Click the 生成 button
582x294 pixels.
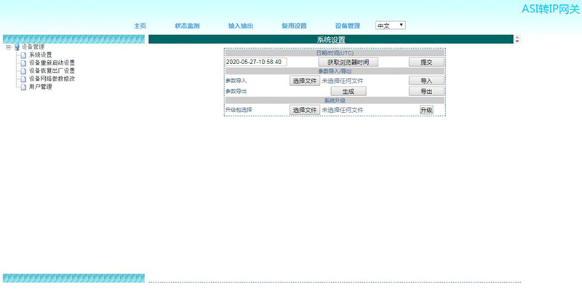348,91
